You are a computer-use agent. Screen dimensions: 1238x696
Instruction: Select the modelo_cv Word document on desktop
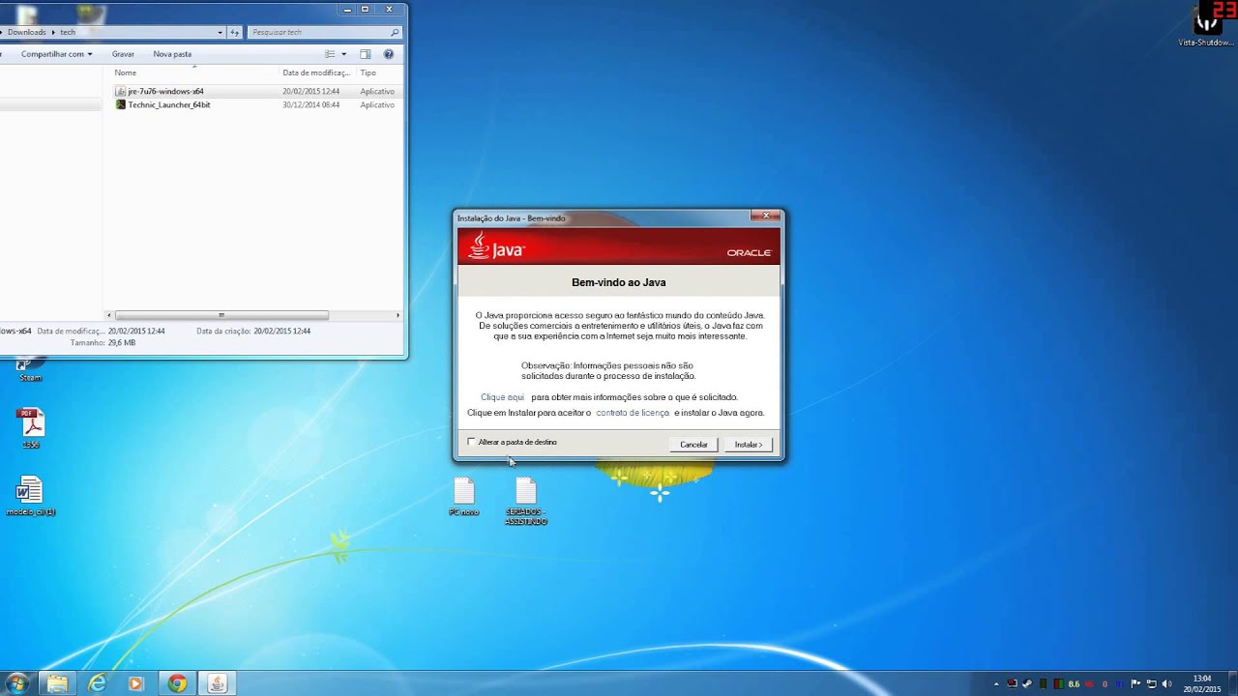31,495
